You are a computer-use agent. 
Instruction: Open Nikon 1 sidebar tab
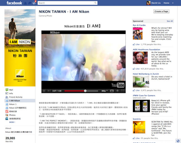click(13, 104)
